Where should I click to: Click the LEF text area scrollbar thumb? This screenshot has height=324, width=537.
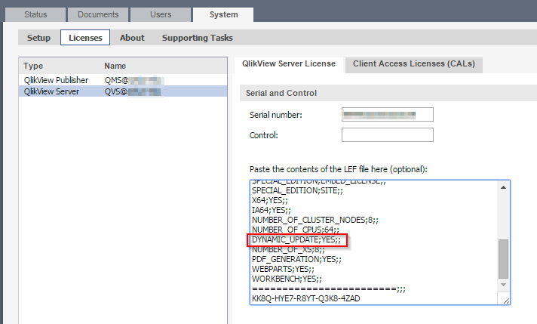[x=503, y=259]
